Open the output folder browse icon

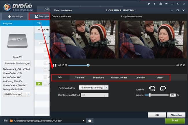(90, 121)
